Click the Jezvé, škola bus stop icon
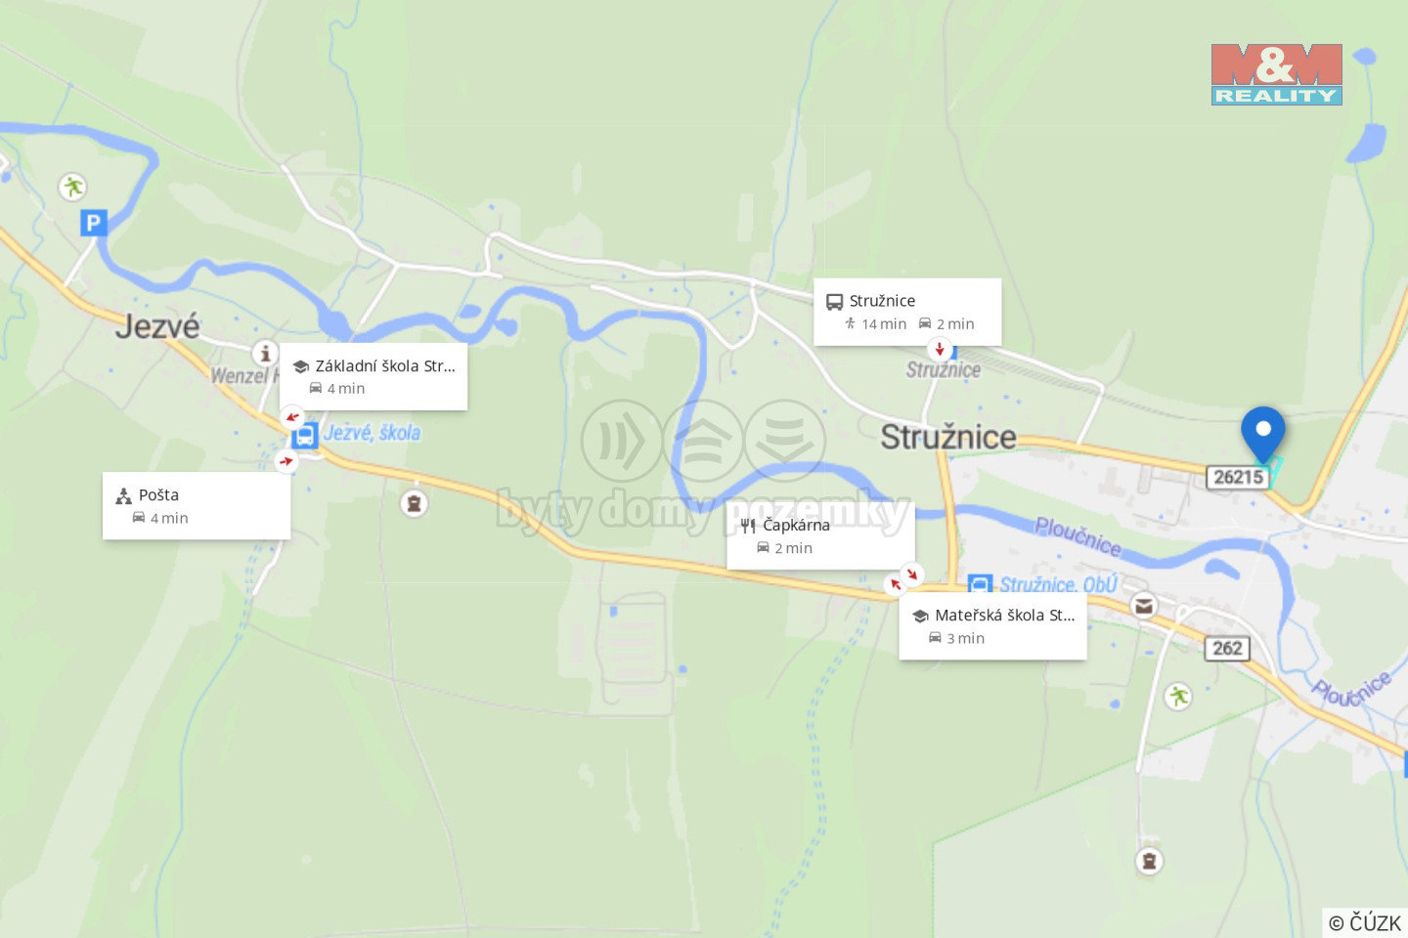Viewport: 1408px width, 938px height. tap(305, 435)
